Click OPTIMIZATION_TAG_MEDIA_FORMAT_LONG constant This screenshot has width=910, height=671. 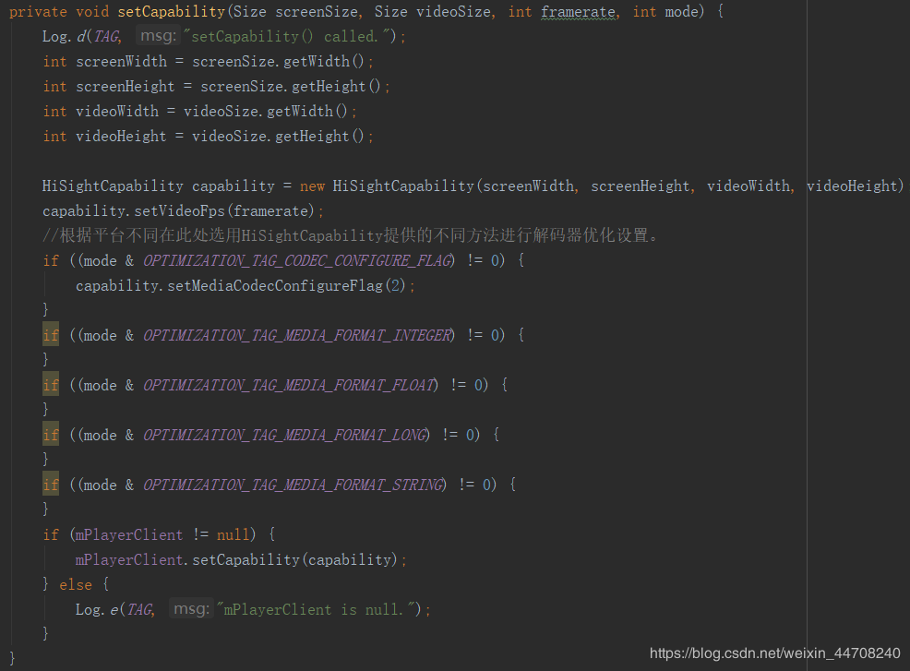coord(286,436)
